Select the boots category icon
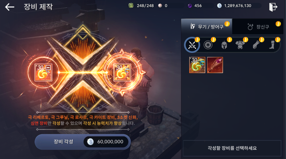Screen dimensions: 286x159 (x=272, y=45)
